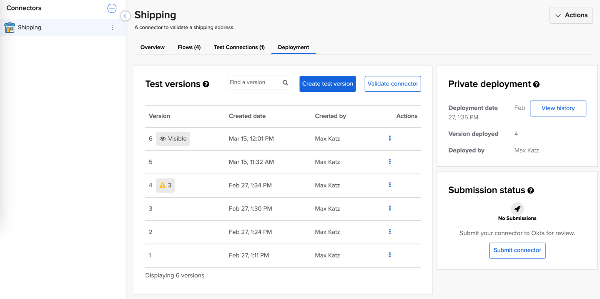Open the actions kebab for version 3

(x=389, y=208)
